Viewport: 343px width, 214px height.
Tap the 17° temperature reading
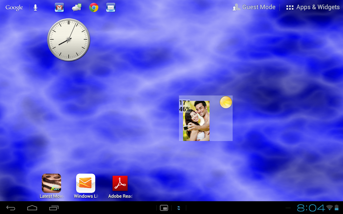(185, 103)
